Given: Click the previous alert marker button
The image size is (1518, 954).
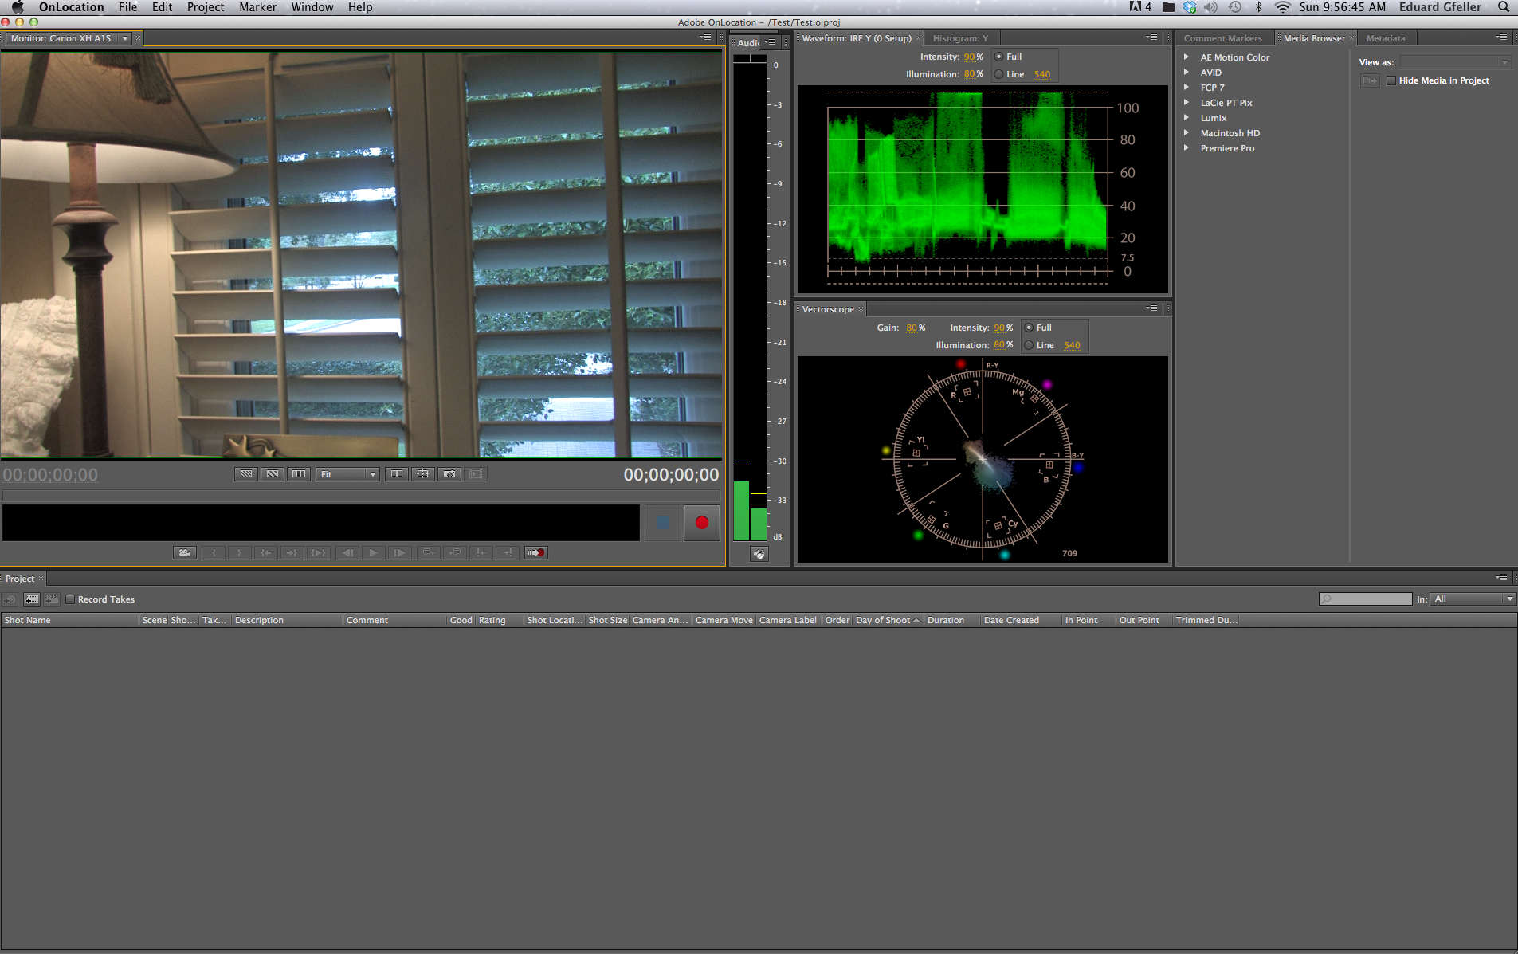Looking at the screenshot, I should 481,552.
